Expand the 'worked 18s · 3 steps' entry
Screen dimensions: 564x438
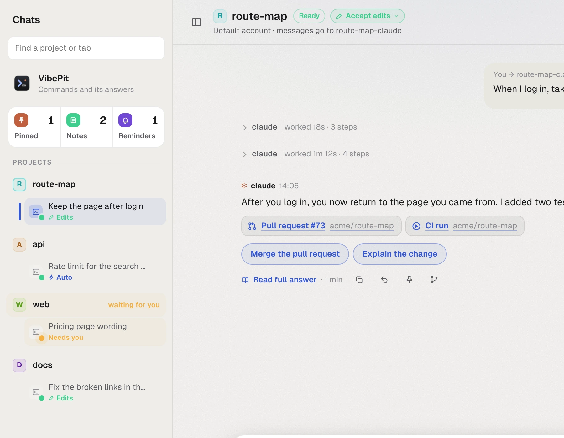(300, 127)
